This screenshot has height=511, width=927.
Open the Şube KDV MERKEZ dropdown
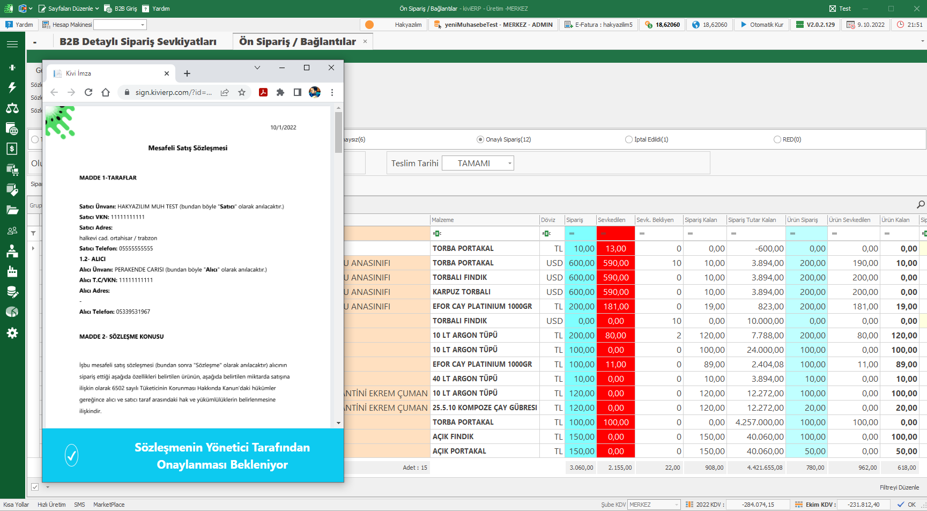tap(654, 505)
